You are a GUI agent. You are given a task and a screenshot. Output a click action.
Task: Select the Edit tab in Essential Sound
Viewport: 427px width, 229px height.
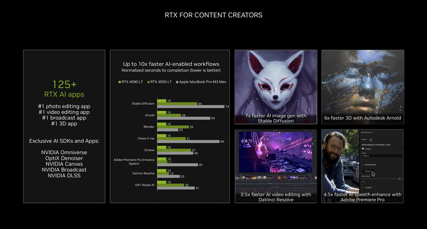tap(371, 139)
